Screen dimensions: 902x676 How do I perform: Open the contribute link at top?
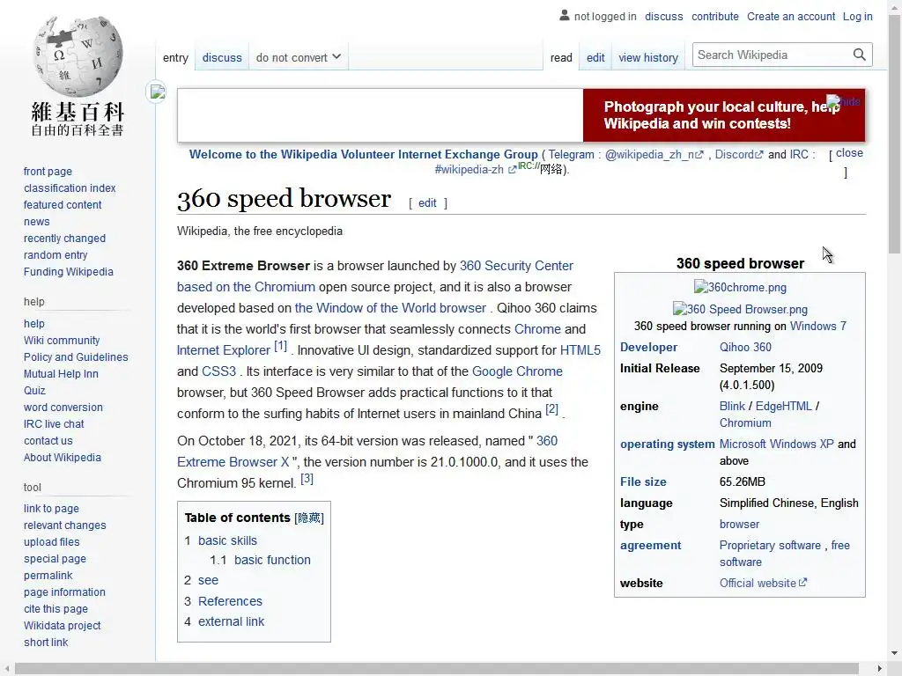pyautogui.click(x=715, y=16)
